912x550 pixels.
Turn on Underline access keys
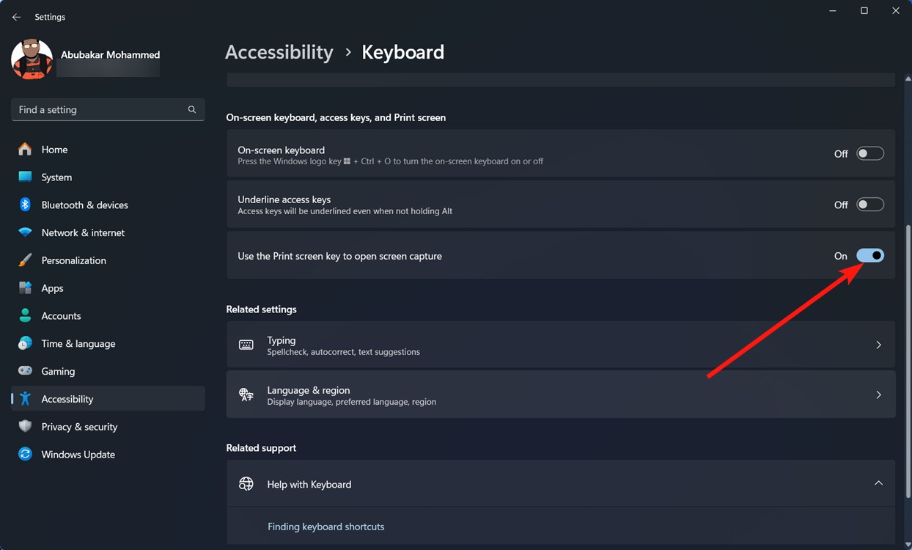(x=869, y=204)
